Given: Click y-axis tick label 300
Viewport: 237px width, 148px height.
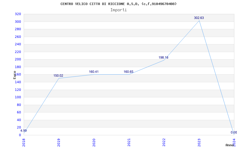Looking at the screenshot, I should click(18, 22).
